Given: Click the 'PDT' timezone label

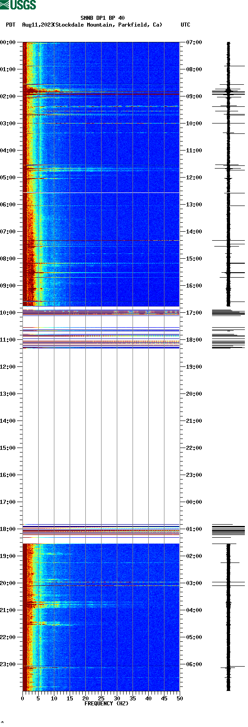Looking at the screenshot, I should 10,25.
